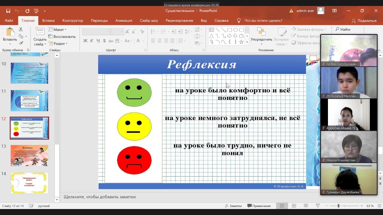The width and height of the screenshot is (383, 215).
Task: Toggle Normal view button in status bar
Action: pyautogui.click(x=282, y=206)
